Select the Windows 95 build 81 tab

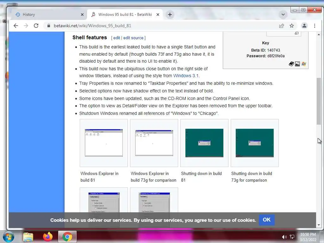click(x=125, y=15)
